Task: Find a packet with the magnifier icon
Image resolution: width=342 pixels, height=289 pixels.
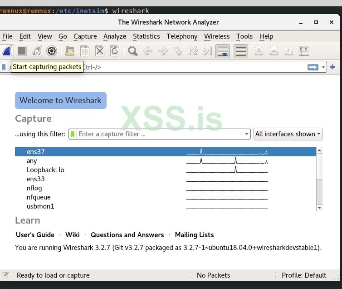Action: pyautogui.click(x=132, y=51)
